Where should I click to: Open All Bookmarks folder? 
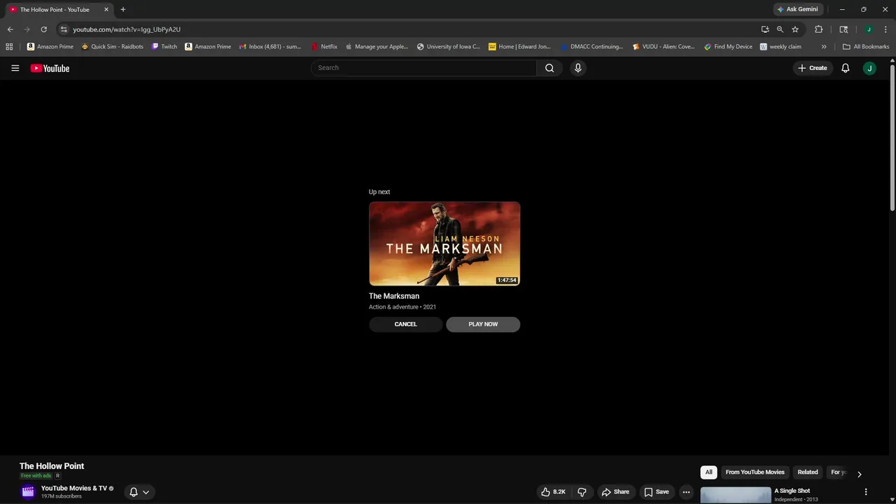pos(866,47)
